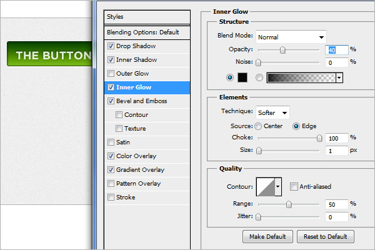Screen dimensions: 375x250
Task: Enable the Outer Glow checkbox
Action: pyautogui.click(x=111, y=74)
